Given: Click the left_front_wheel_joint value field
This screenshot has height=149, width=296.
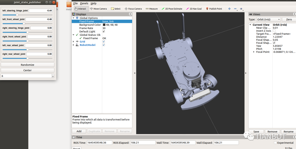Looking at the screenshot, I should point(39,19).
